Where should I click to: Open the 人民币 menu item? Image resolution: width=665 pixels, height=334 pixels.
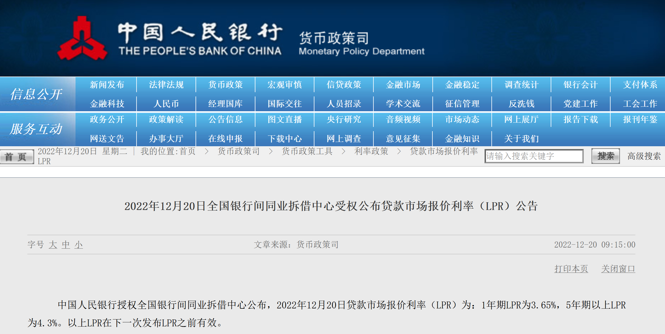tap(166, 104)
